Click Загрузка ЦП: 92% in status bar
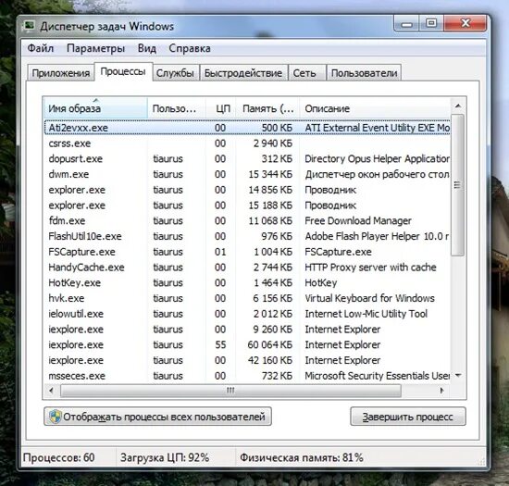 click(165, 457)
